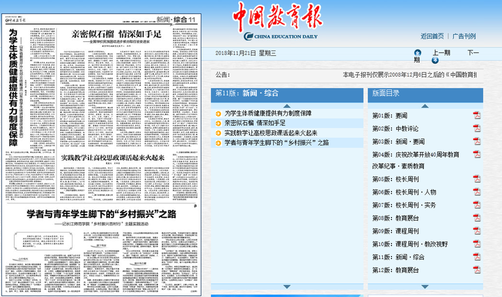
Task: Open PDF icon for 第05版 校长周刊
Action: coord(477,179)
